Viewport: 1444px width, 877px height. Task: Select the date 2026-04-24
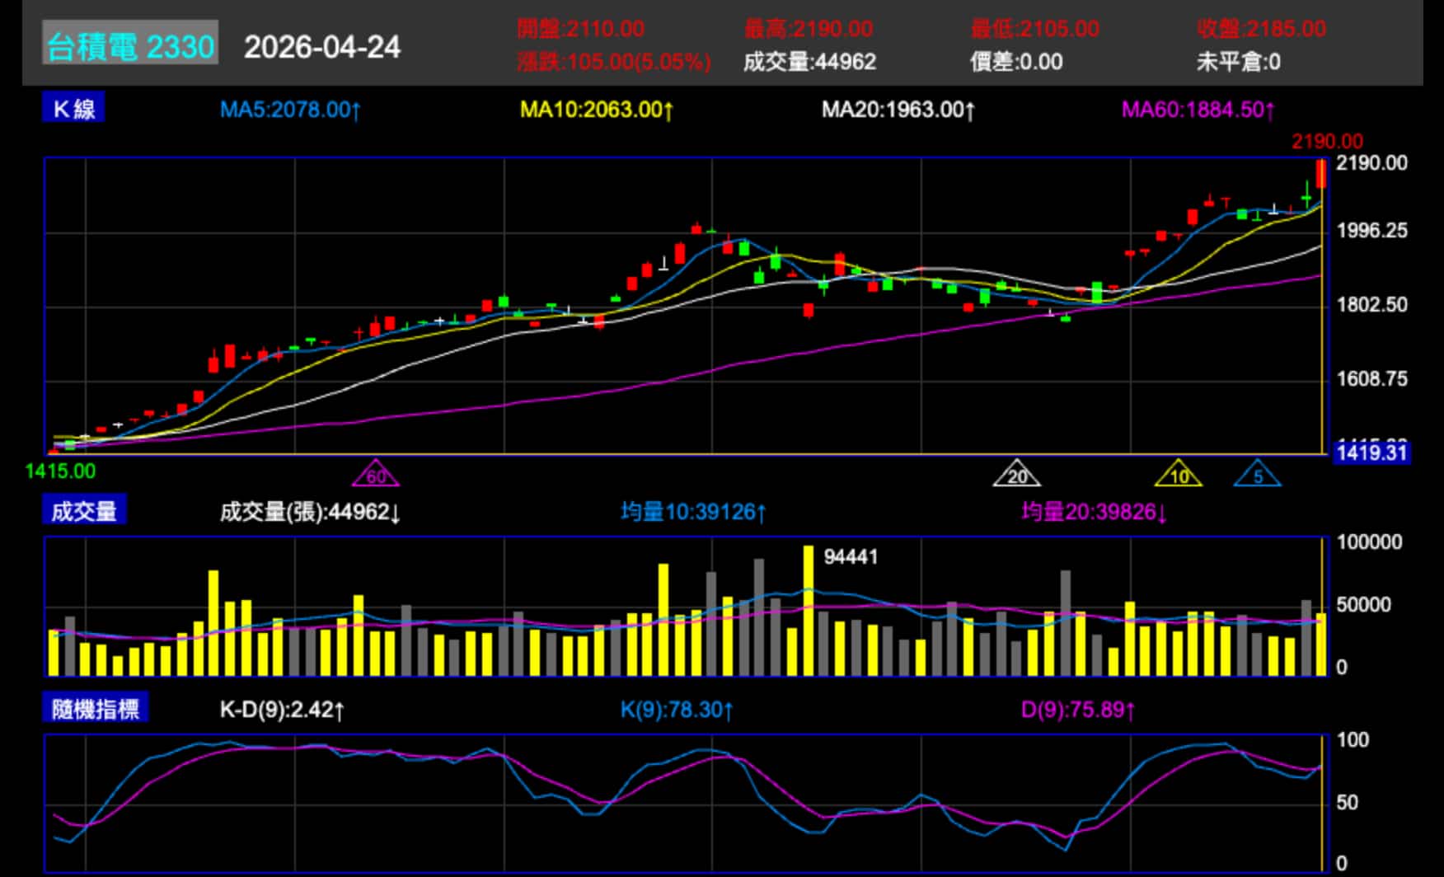coord(322,47)
